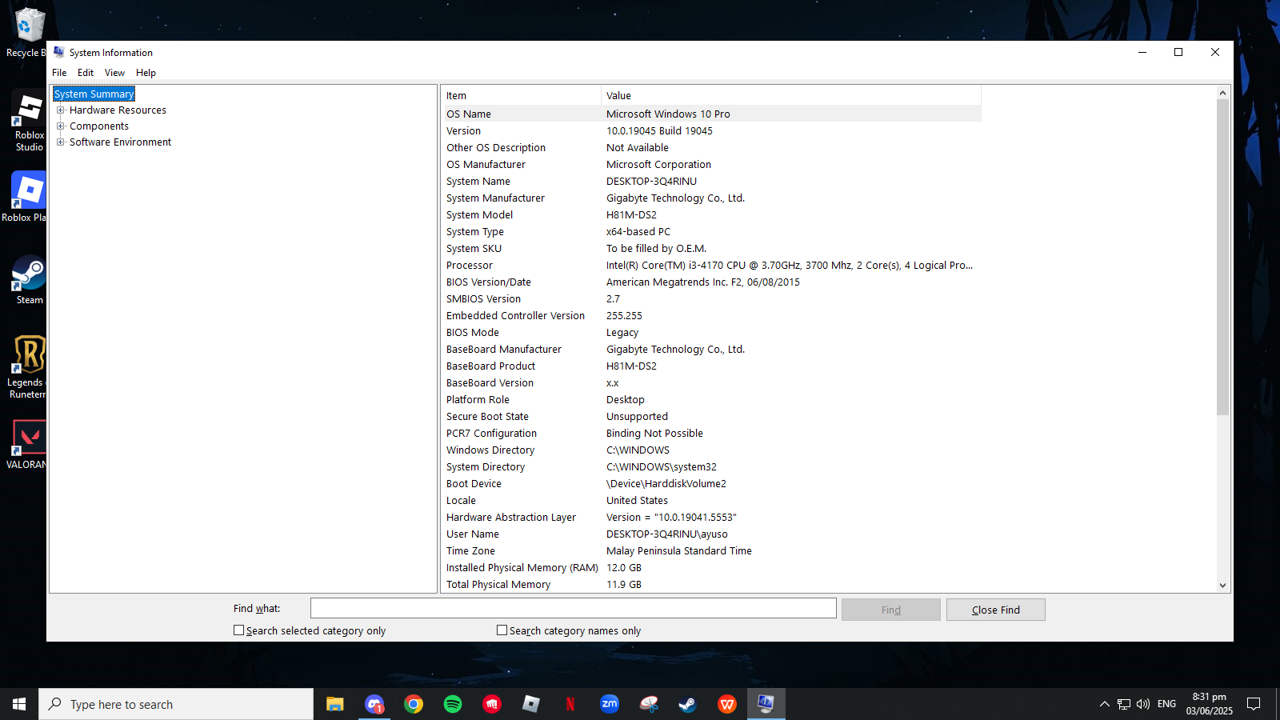
Task: Click the Close Find button
Action: click(995, 610)
